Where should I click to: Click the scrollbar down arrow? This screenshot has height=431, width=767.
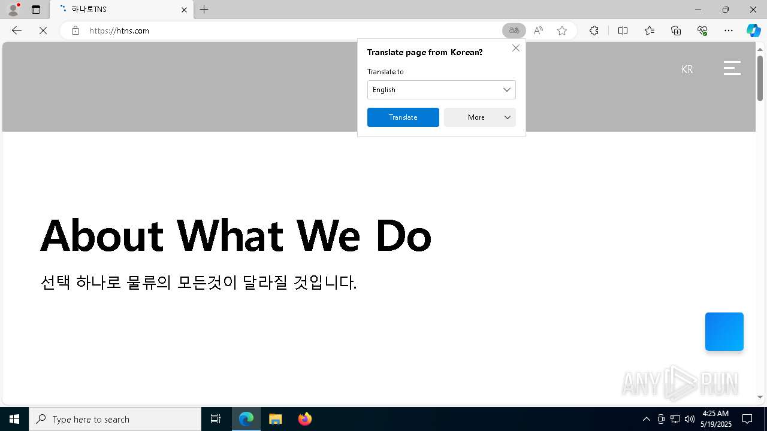coord(760,397)
